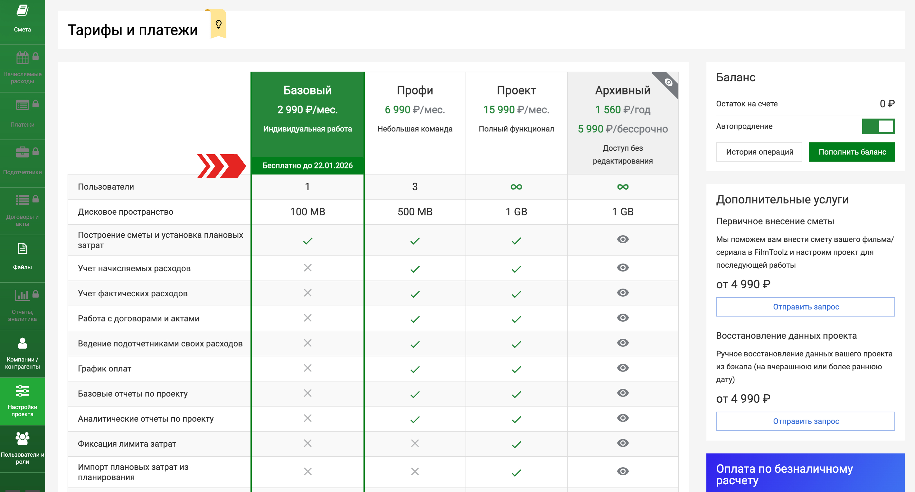Click locked Подотчетники briefcase icon

(23, 153)
